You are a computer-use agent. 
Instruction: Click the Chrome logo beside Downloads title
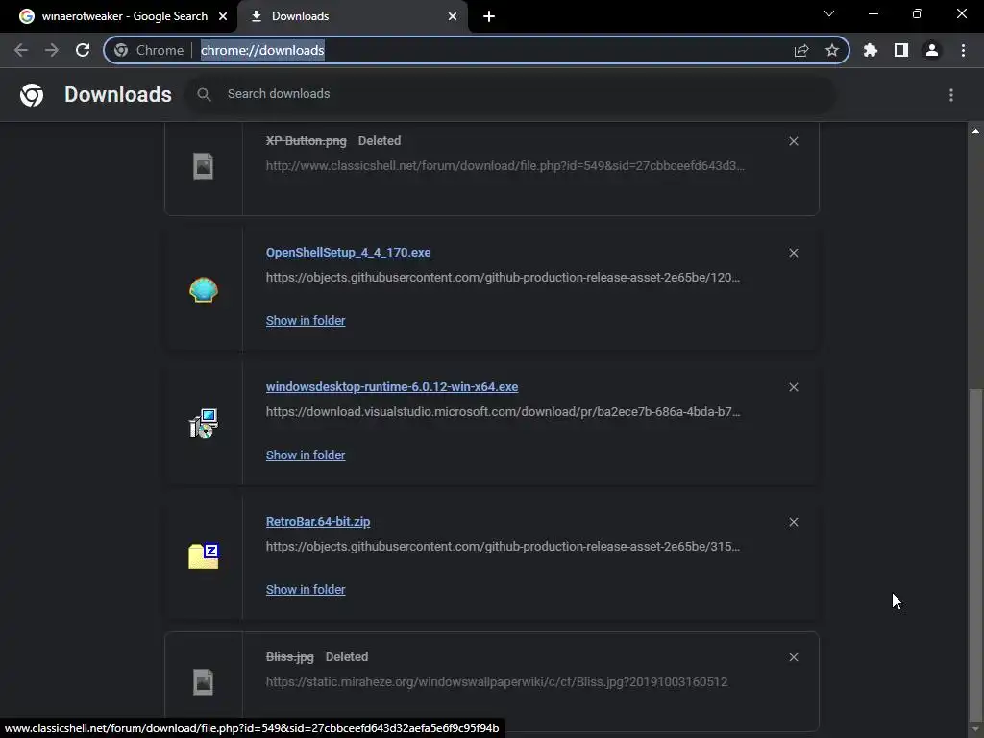click(32, 95)
